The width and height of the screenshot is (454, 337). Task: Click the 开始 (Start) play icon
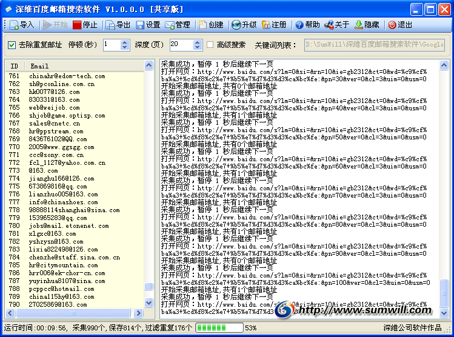47,25
